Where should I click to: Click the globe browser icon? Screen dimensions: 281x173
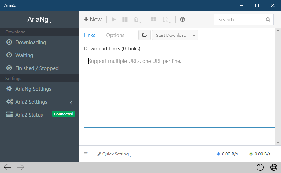(x=273, y=167)
